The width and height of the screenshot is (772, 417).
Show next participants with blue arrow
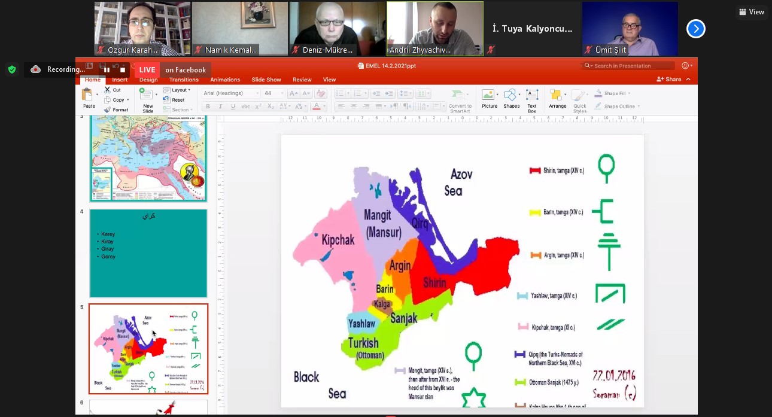tap(695, 29)
